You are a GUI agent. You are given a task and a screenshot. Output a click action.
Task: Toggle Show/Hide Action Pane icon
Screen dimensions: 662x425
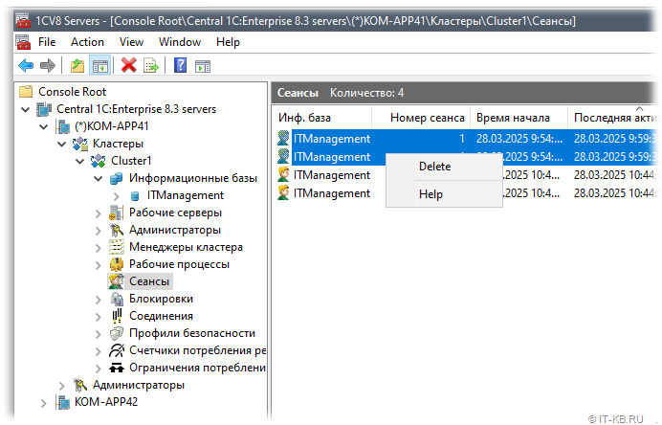203,66
